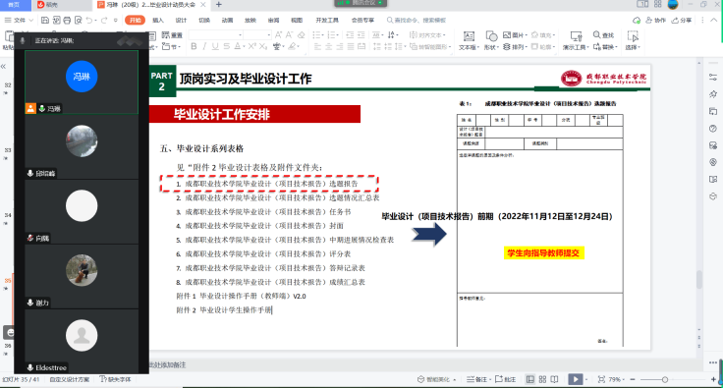
Task: Apply Bold formatting with the B icon
Action: tap(194, 46)
